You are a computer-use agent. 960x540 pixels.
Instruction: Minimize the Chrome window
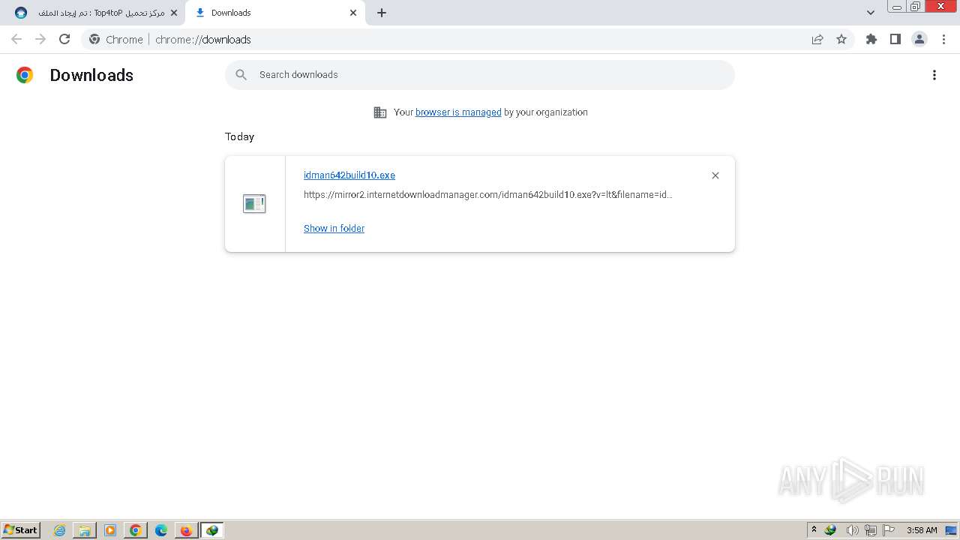[x=897, y=6]
